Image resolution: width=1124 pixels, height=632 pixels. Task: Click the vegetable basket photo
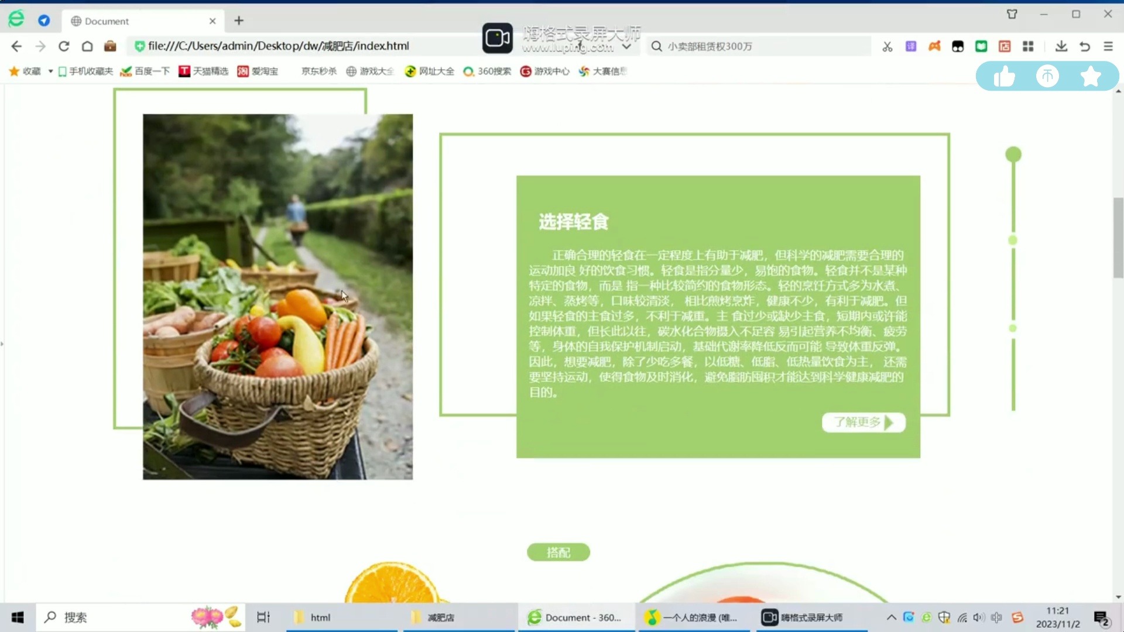277,297
